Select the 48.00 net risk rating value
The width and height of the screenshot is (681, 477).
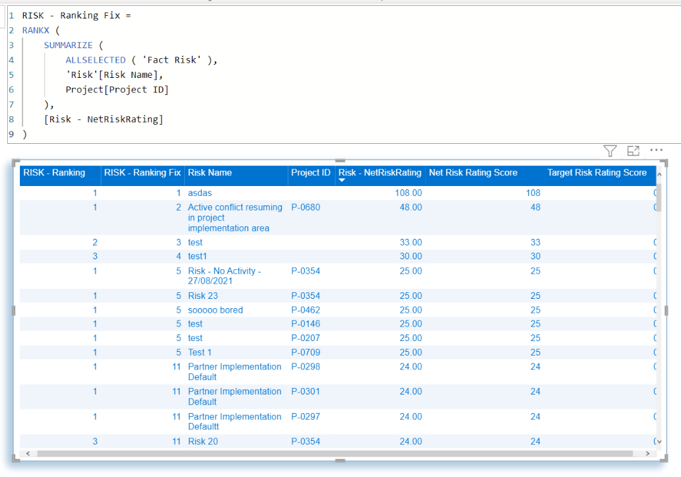(411, 207)
